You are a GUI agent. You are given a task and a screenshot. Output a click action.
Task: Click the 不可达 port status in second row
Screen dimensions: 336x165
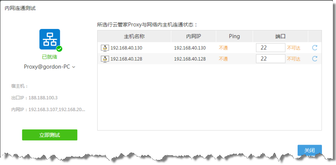coord(293,59)
